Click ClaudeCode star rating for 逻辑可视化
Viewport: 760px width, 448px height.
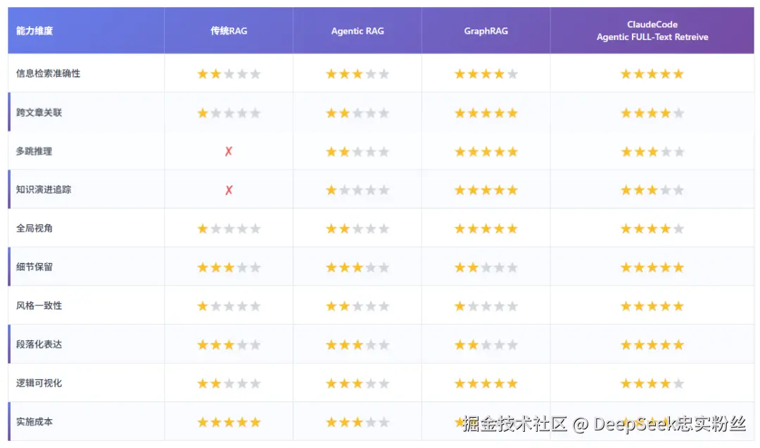coord(652,384)
